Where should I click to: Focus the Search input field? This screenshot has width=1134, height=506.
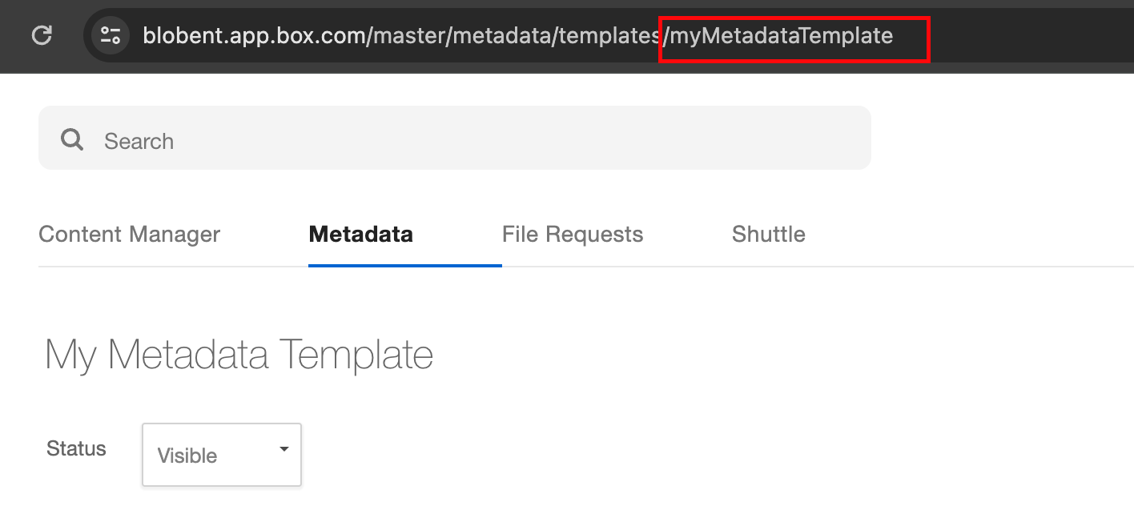(455, 138)
